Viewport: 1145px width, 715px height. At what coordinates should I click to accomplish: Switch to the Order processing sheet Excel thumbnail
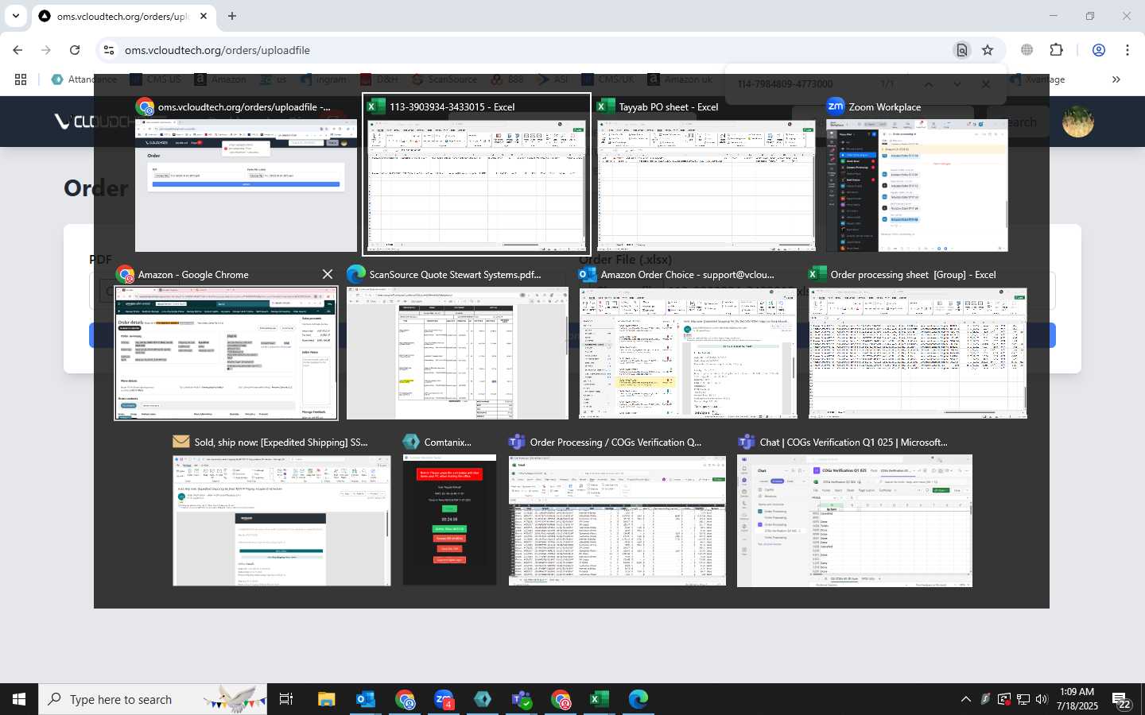(918, 353)
